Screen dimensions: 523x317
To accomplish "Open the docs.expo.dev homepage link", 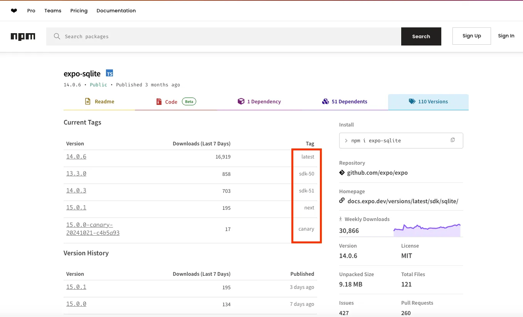I will [403, 201].
